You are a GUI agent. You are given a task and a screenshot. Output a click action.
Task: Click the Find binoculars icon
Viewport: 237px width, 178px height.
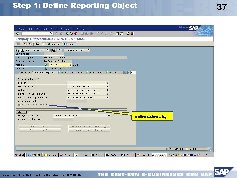[87, 33]
